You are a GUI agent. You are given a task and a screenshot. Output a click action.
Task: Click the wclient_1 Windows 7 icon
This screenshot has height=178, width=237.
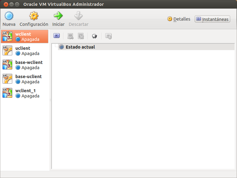pos(7,93)
